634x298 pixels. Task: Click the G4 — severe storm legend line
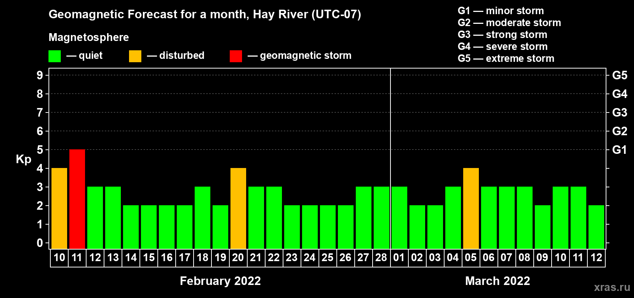[503, 47]
